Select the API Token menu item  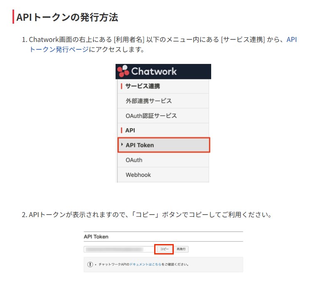tap(140, 145)
